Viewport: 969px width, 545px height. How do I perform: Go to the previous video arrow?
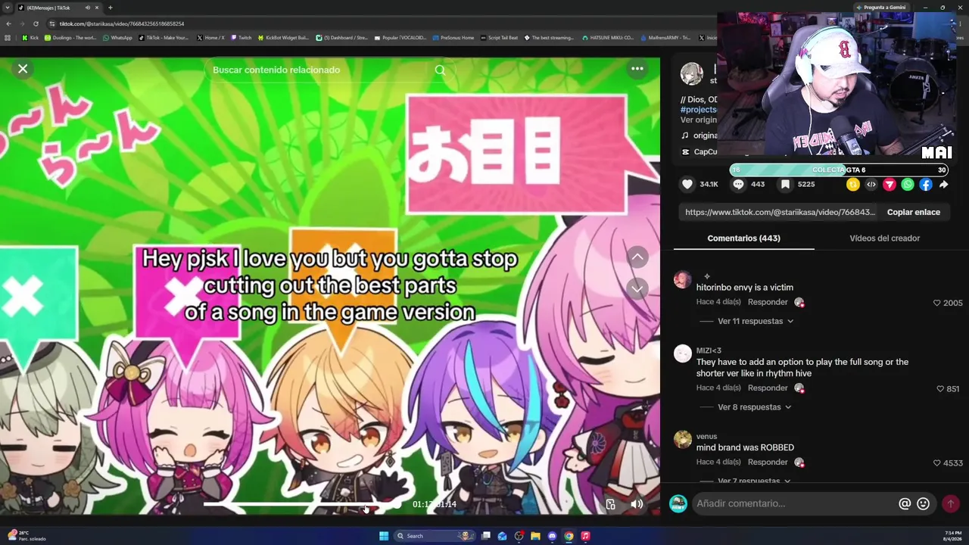[x=637, y=257]
